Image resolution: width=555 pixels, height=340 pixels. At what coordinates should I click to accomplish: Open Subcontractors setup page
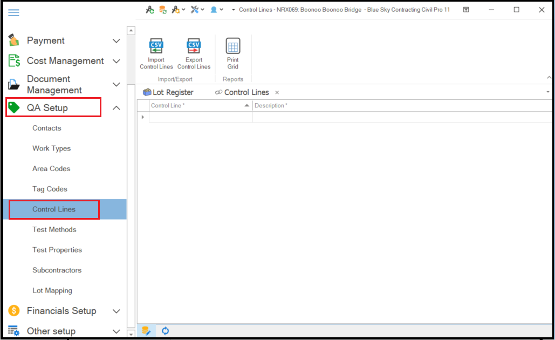point(57,270)
